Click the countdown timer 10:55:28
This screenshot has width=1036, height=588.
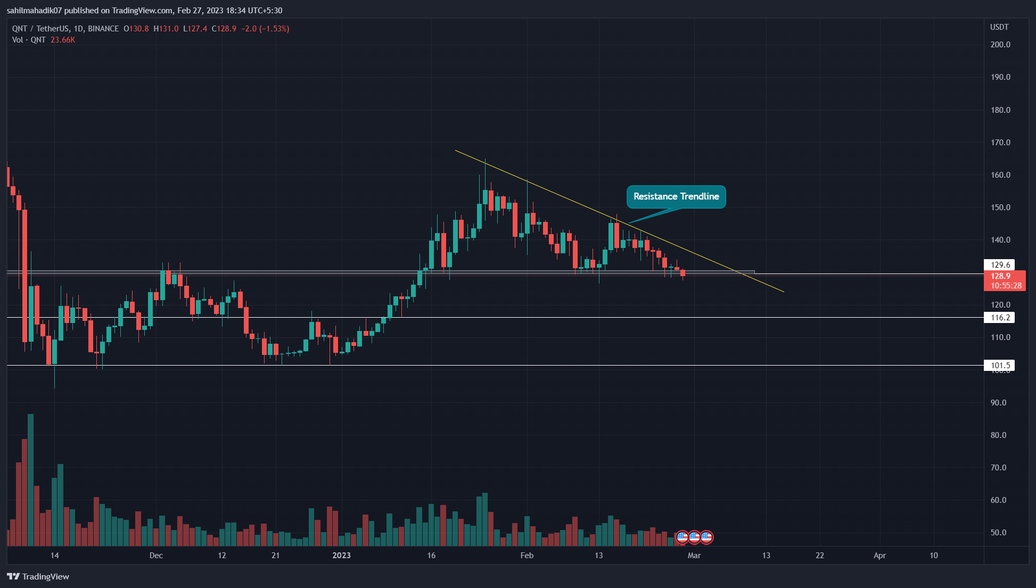1006,286
